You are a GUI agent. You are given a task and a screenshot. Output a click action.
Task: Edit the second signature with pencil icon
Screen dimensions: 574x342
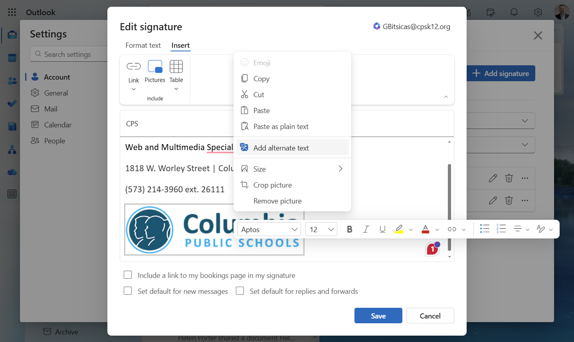click(493, 200)
